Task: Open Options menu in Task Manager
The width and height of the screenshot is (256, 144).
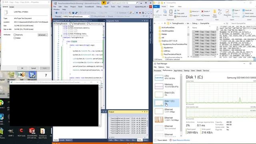Action: 161,67
